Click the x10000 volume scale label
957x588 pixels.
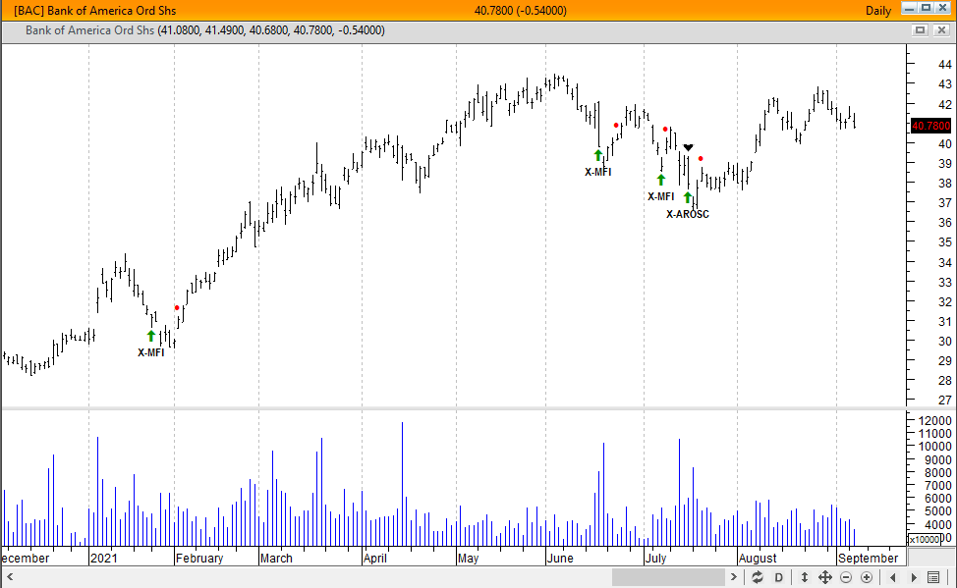925,539
